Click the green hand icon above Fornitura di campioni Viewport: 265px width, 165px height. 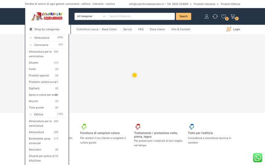(x=84, y=126)
